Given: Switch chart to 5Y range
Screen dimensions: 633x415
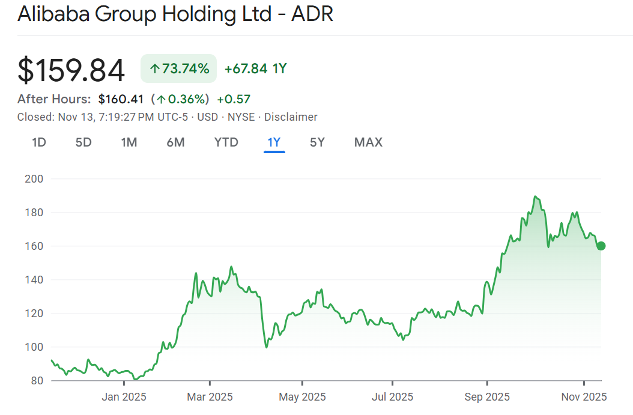Looking at the screenshot, I should coord(317,142).
